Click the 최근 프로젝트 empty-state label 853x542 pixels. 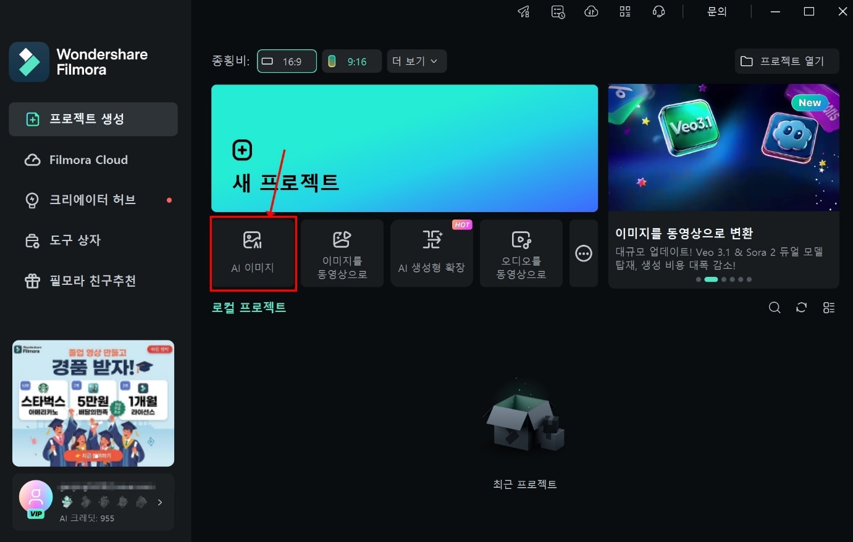tap(525, 485)
